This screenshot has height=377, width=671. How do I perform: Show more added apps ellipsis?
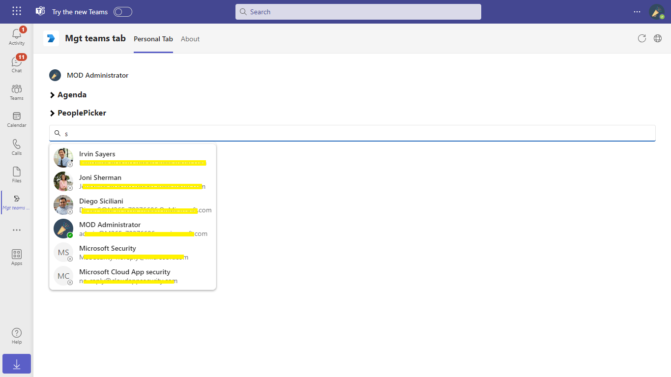point(17,230)
